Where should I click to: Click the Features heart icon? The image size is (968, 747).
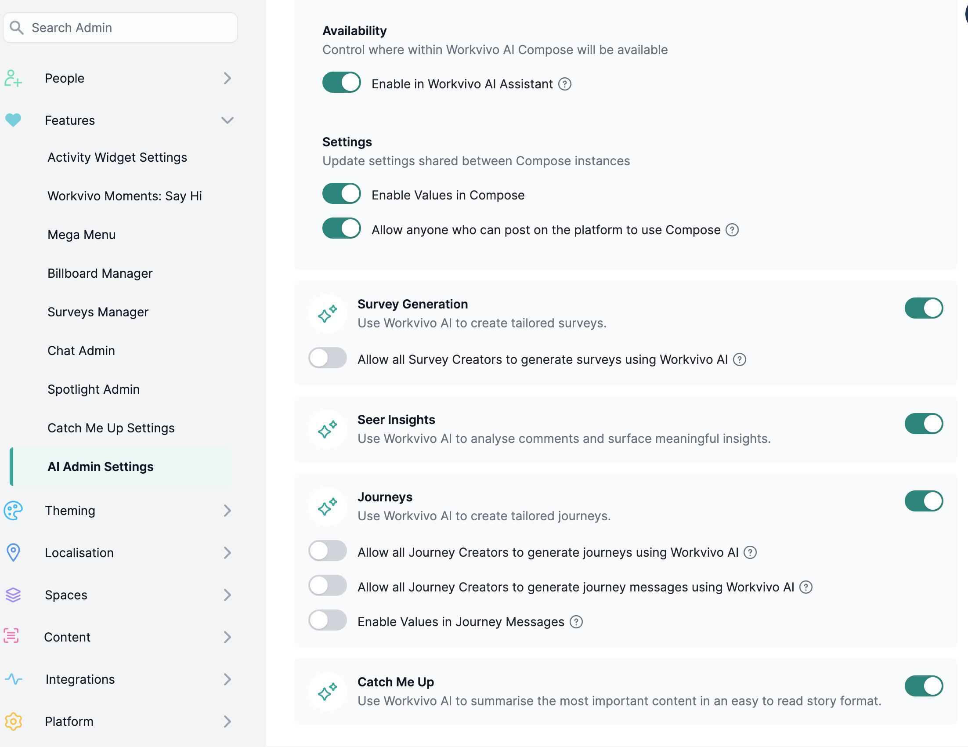(x=13, y=120)
